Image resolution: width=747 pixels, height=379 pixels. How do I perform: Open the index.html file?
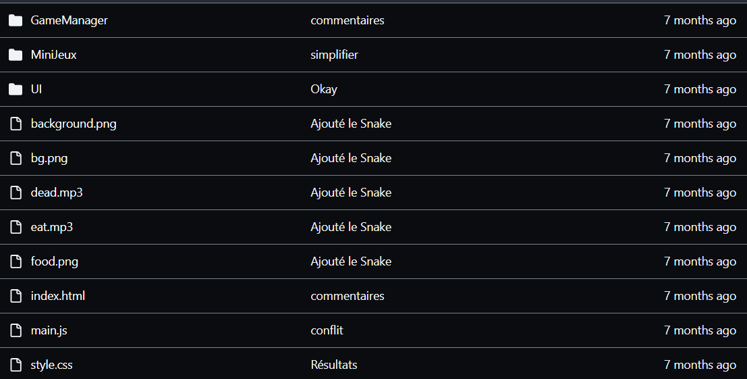(x=57, y=296)
